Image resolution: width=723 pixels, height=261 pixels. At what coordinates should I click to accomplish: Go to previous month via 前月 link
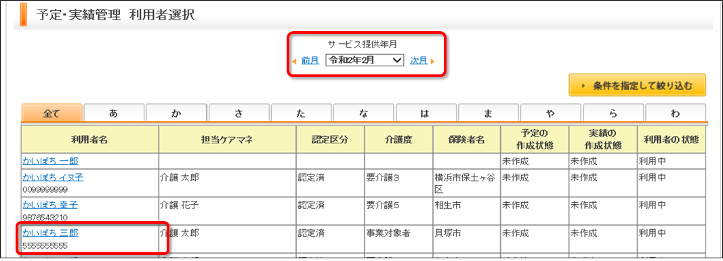coord(310,60)
